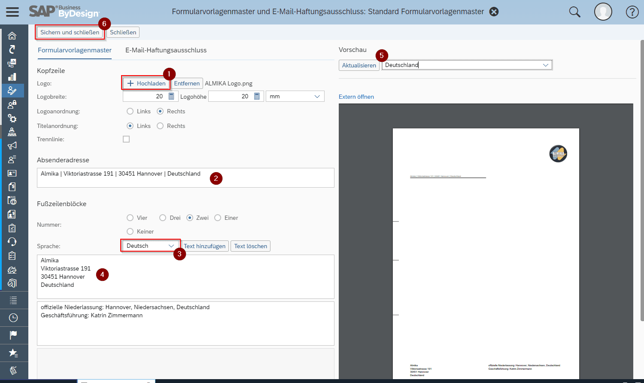Open the documents magnifier sidebar icon
The width and height of the screenshot is (644, 383).
click(12, 283)
